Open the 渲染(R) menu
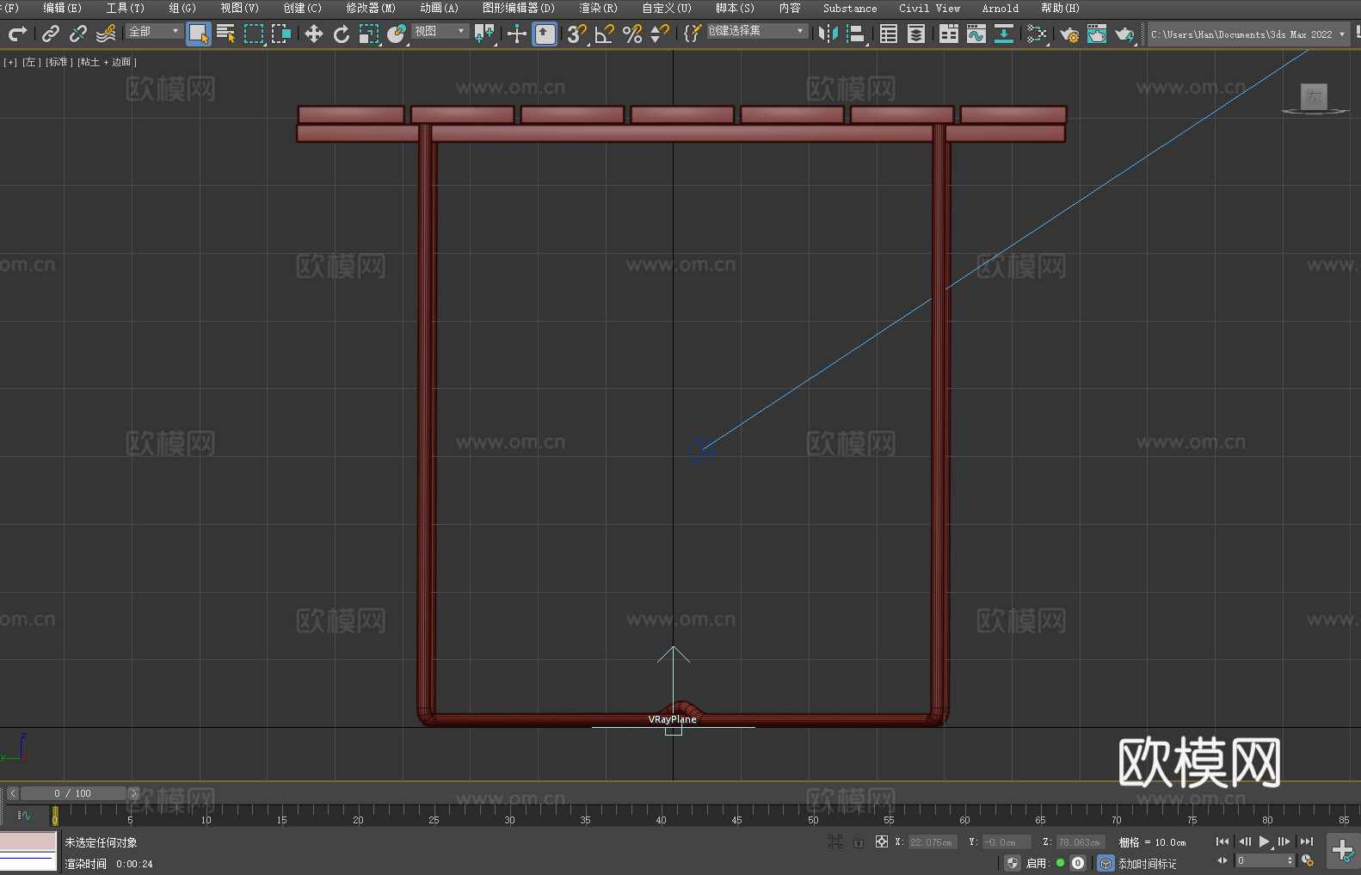Viewport: 1361px width, 875px height. 598,8
